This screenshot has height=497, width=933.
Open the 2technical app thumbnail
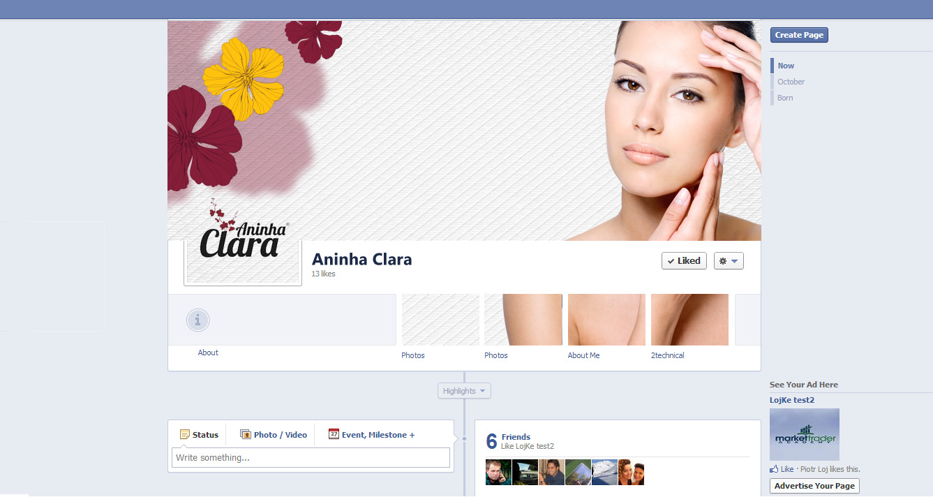click(689, 320)
